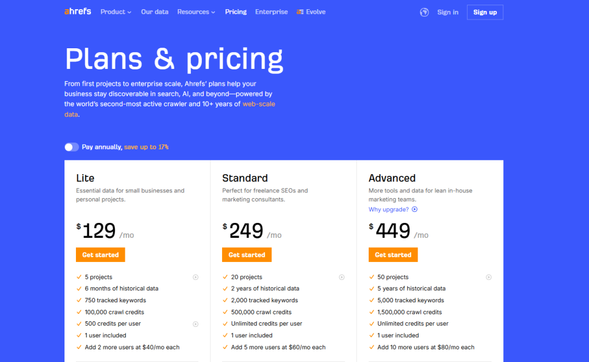
Task: Click info icon beside Standard 20 projects
Action: click(x=342, y=277)
